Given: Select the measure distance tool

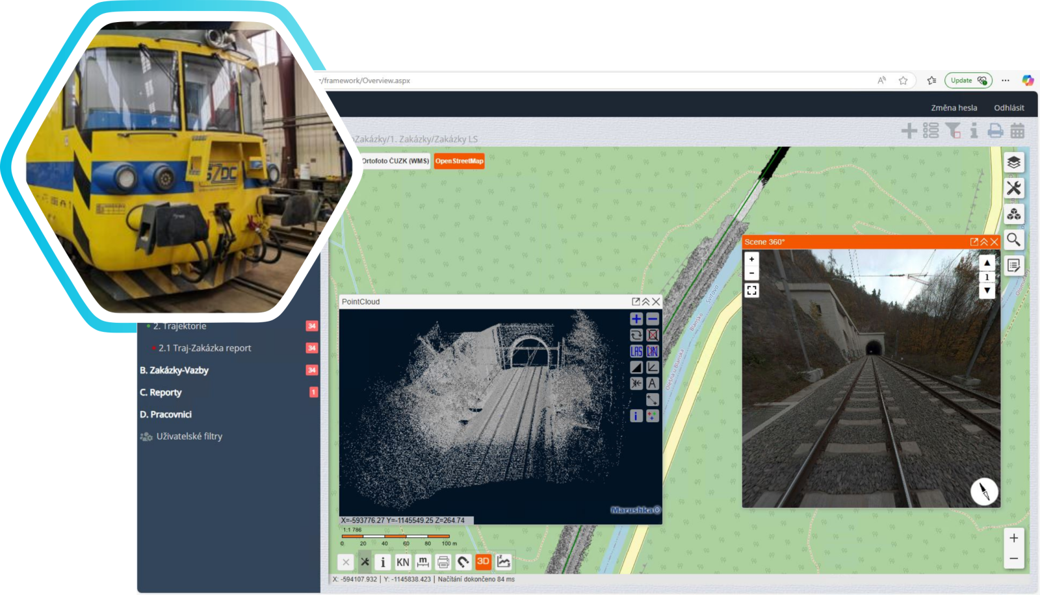Looking at the screenshot, I should [x=423, y=562].
